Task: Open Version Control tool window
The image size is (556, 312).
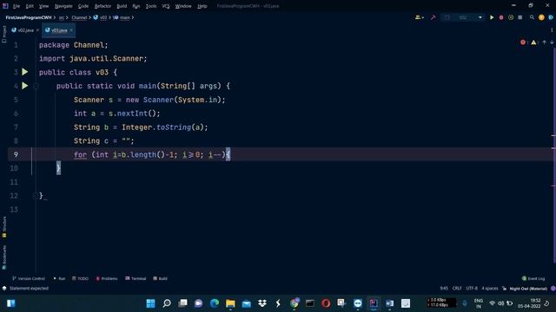Action: 29,278
